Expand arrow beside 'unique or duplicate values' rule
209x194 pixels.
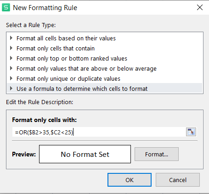point(11,78)
